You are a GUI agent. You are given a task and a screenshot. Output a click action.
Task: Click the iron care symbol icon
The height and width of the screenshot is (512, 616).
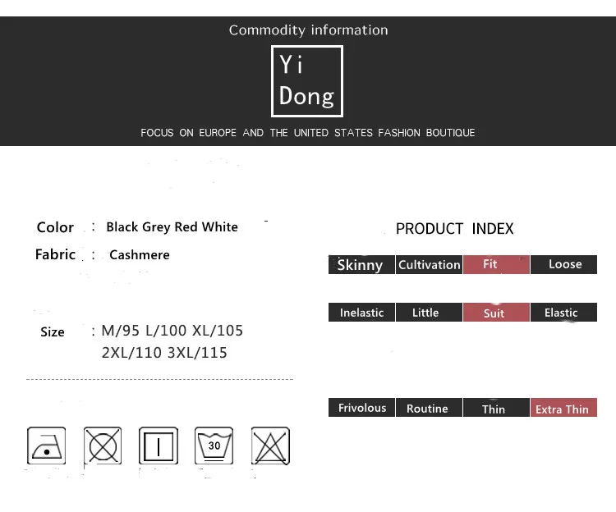click(47, 446)
